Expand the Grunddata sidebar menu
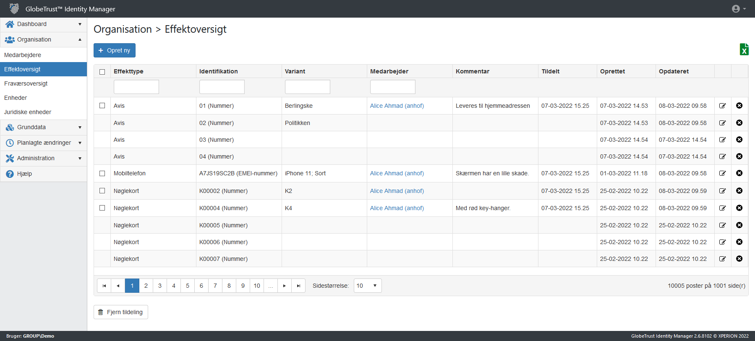The image size is (755, 341). click(44, 128)
